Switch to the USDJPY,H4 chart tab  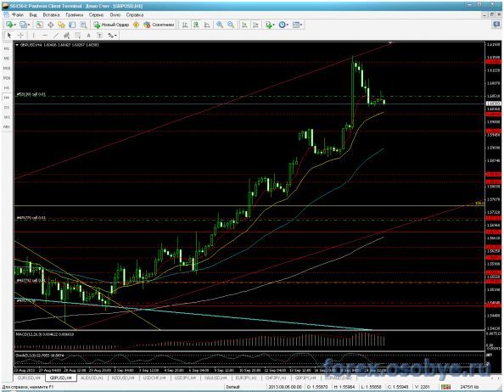point(185,378)
